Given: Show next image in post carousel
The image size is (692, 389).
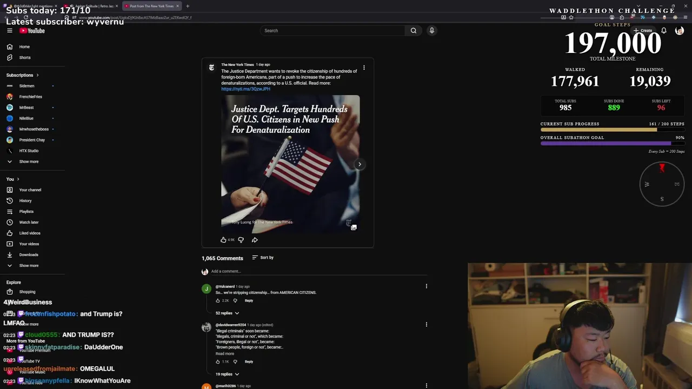Looking at the screenshot, I should point(360,164).
